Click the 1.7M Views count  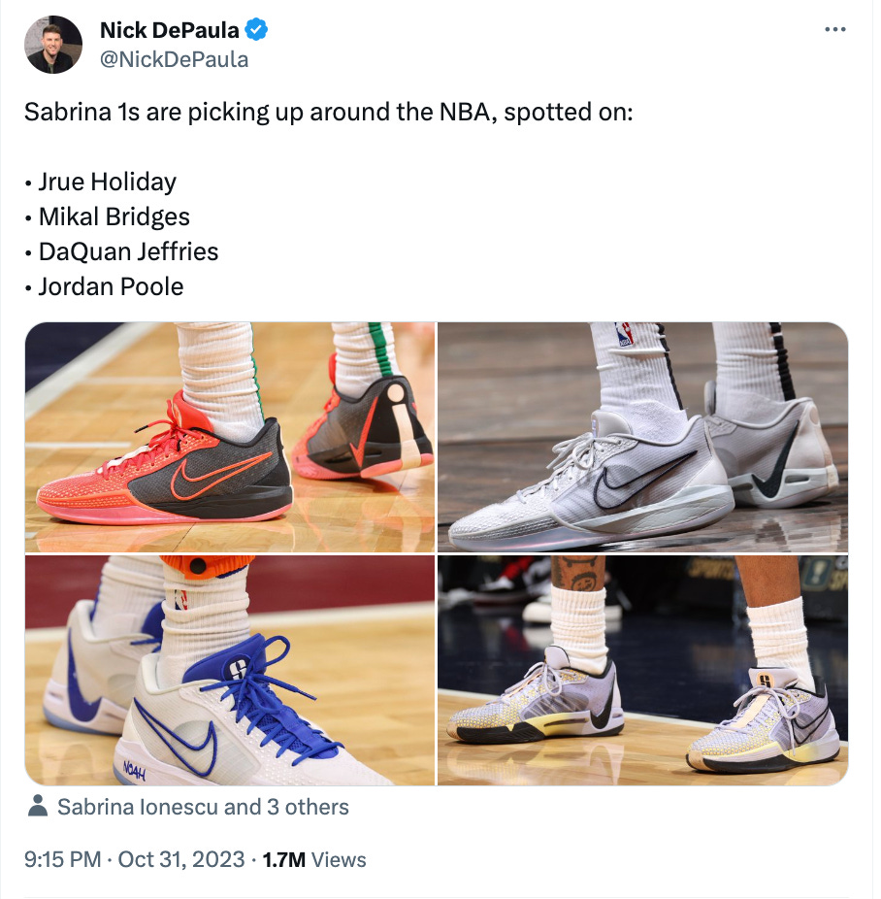314,859
